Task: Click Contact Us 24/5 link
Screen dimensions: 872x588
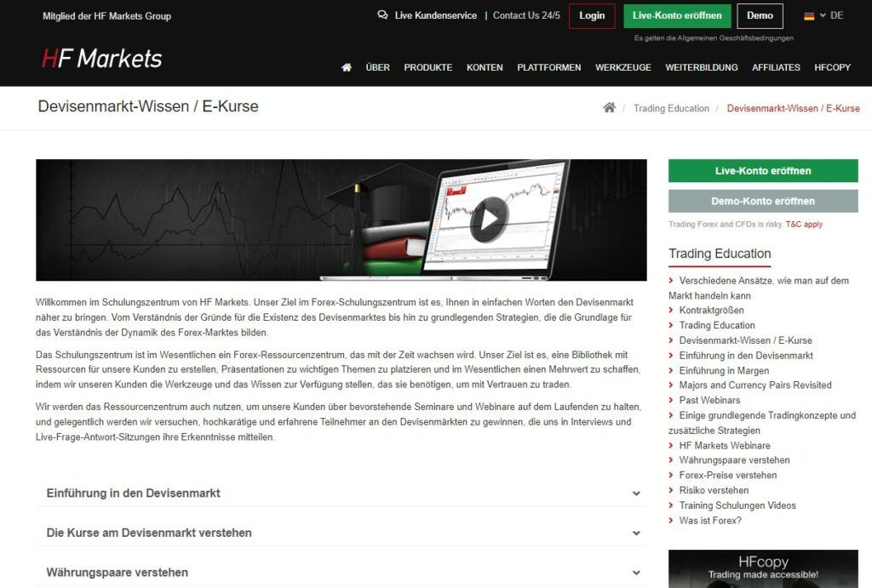Action: pyautogui.click(x=526, y=15)
